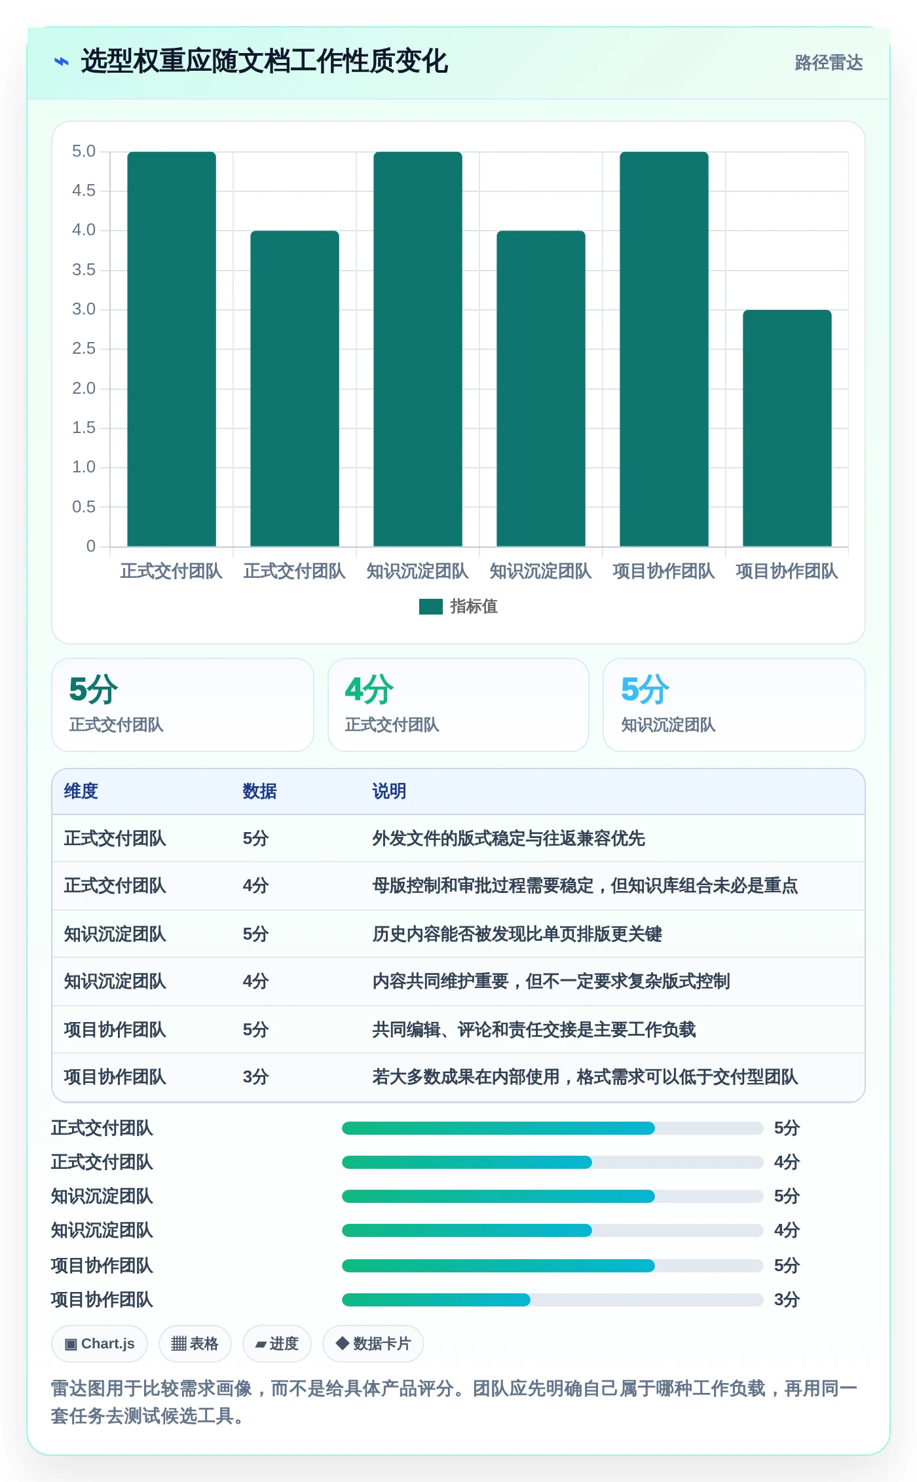Click the 2.5 y-axis tick label

point(84,349)
